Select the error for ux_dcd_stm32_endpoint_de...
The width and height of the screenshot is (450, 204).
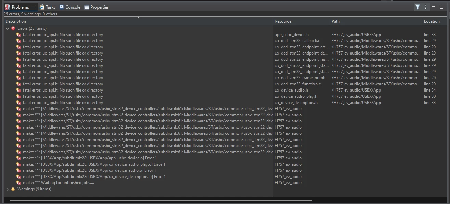(x=225, y=53)
